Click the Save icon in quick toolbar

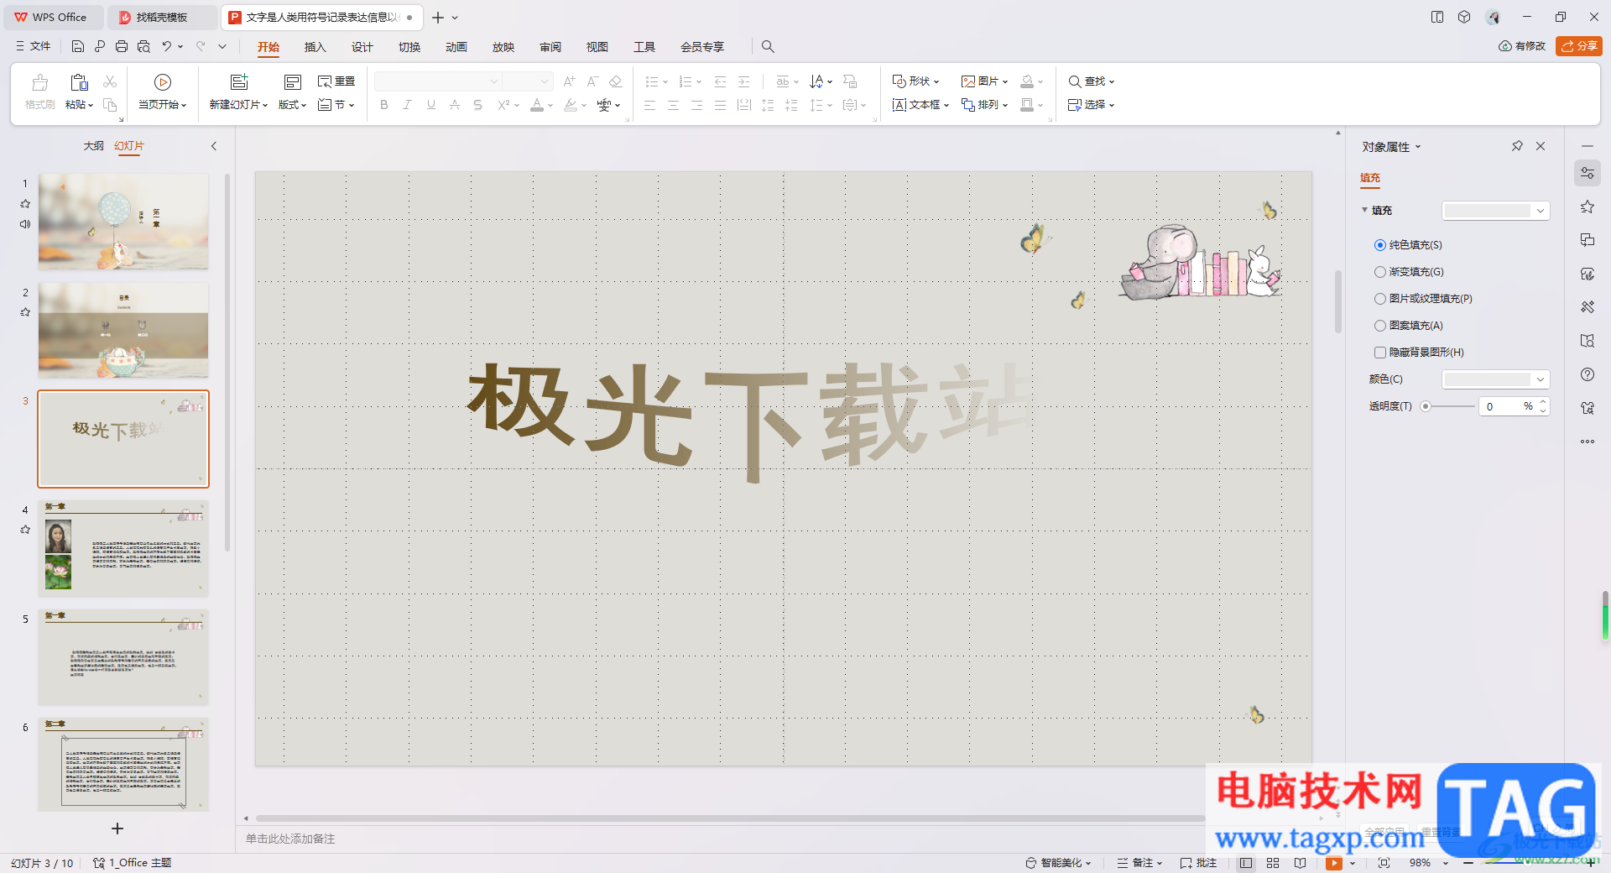pos(78,46)
